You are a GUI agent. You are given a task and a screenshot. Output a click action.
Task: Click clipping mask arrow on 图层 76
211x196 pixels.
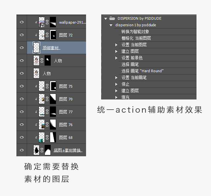pyautogui.click(x=36, y=125)
